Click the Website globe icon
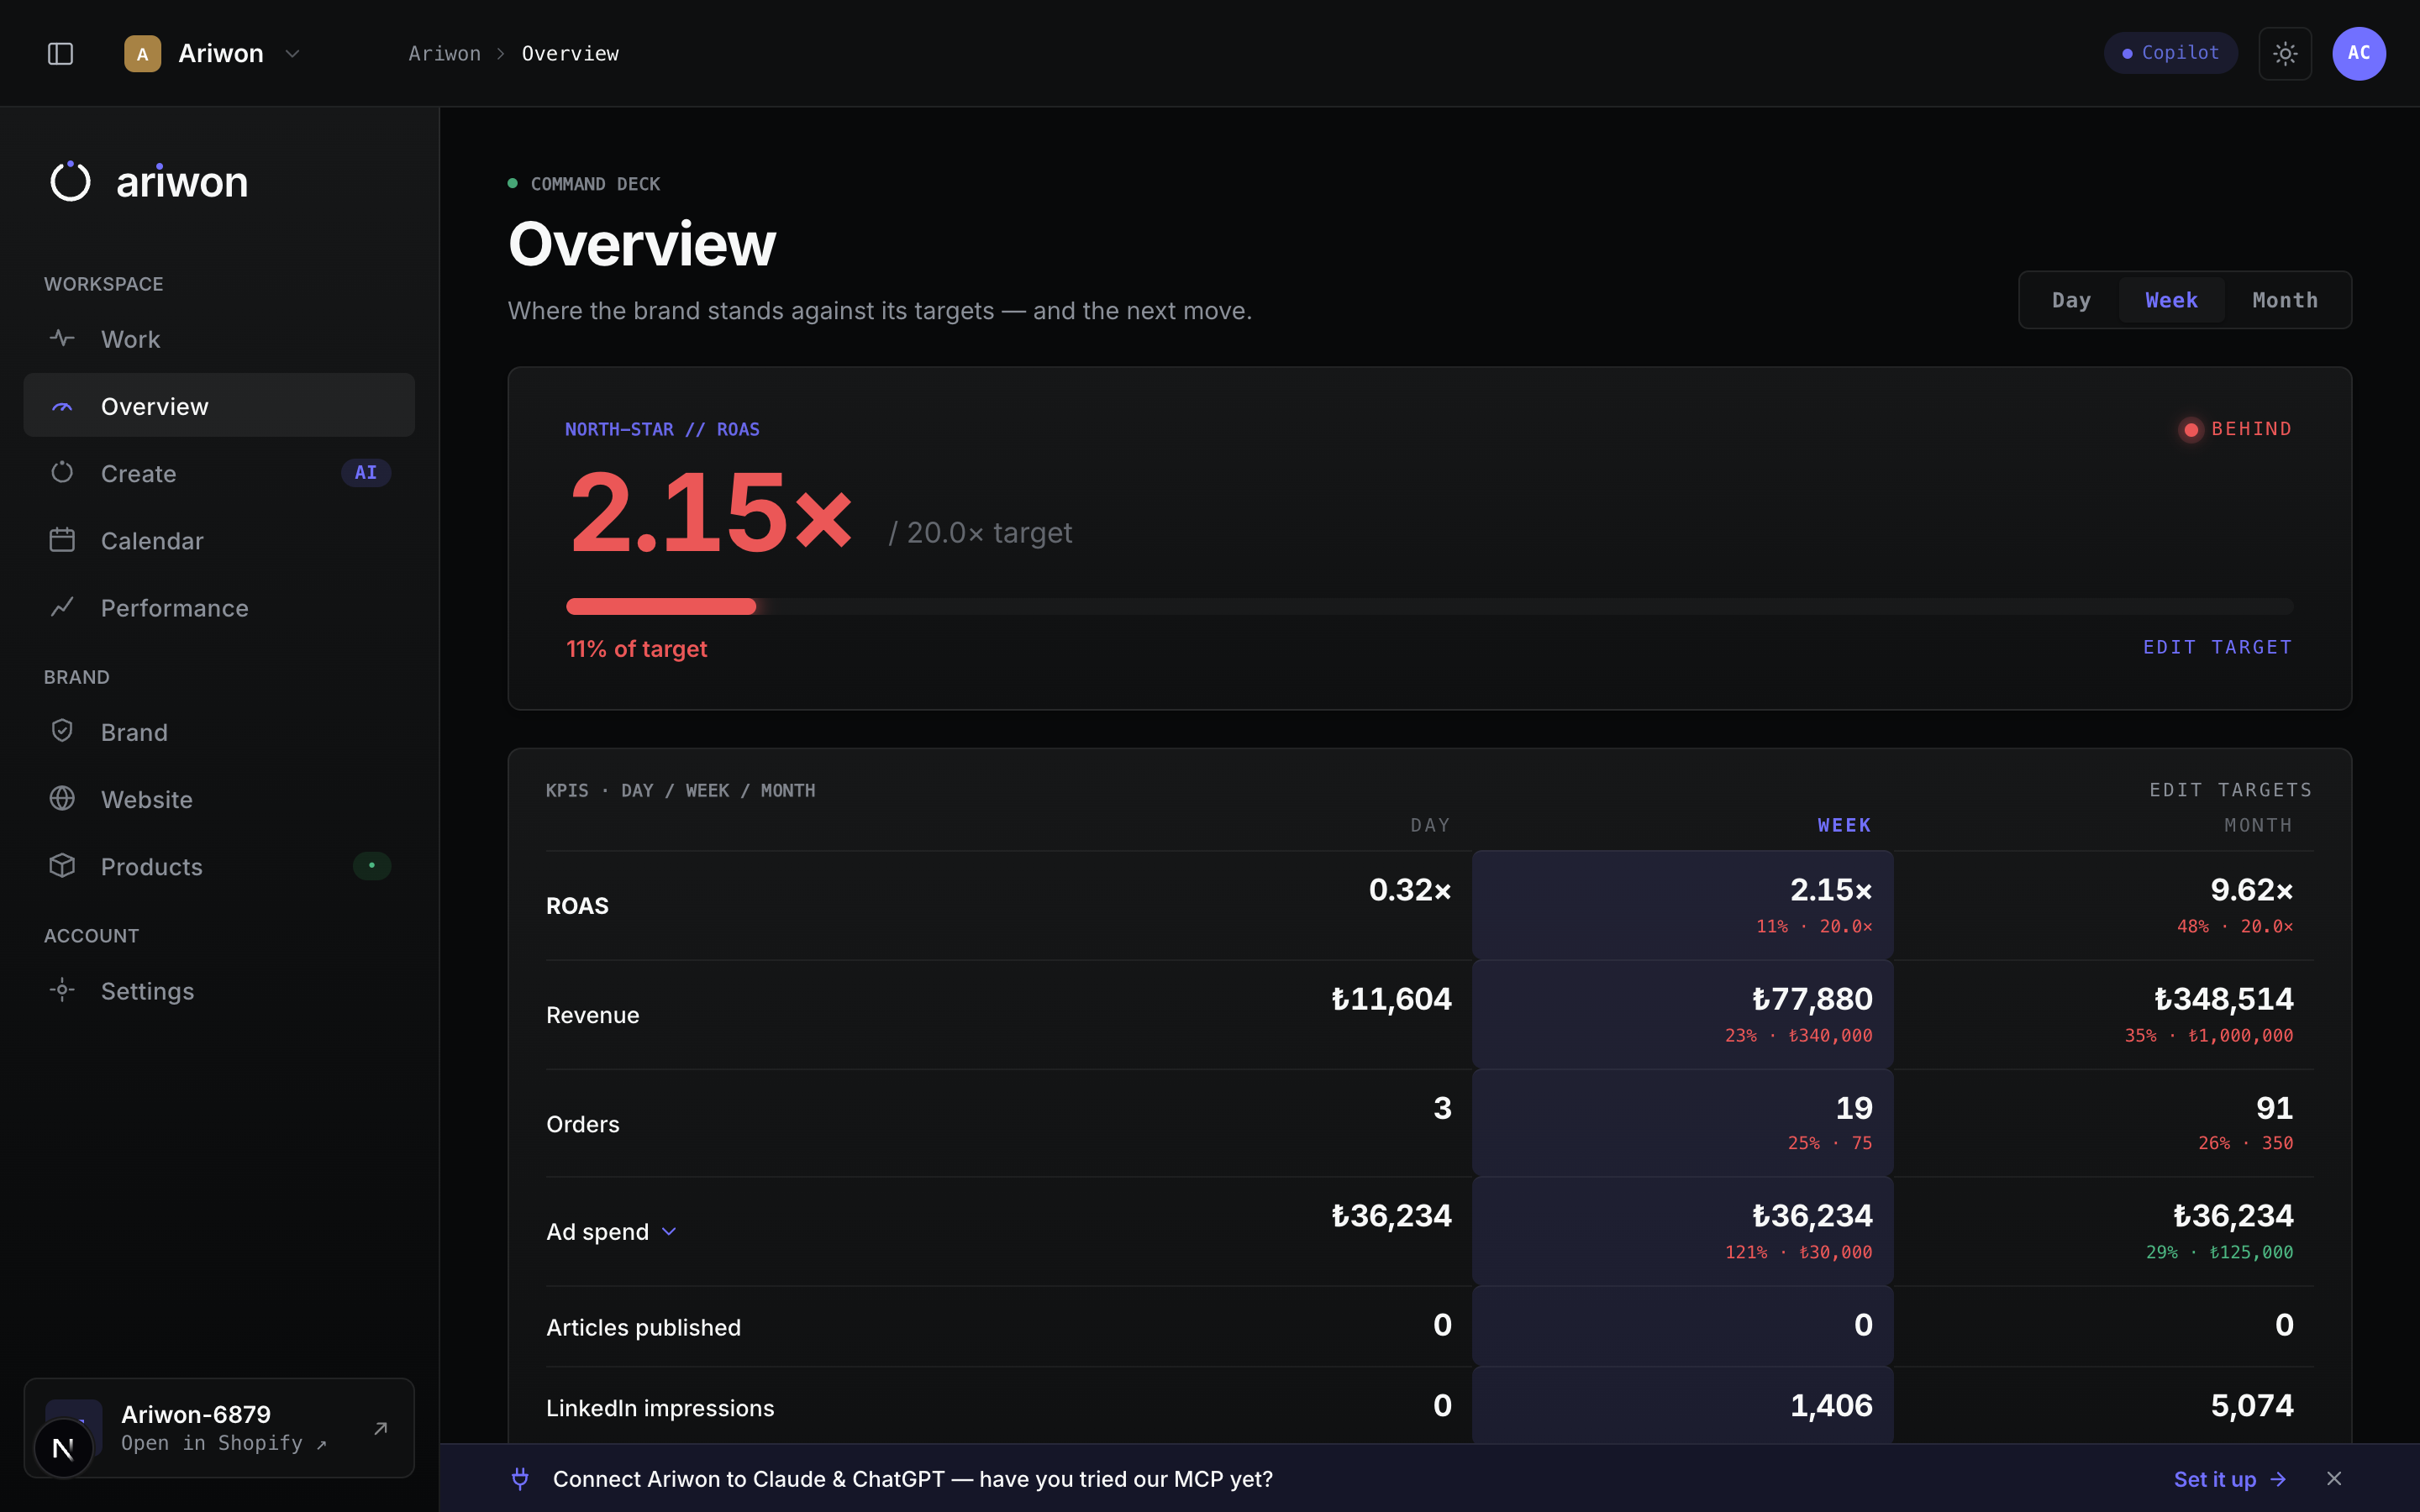Image resolution: width=2420 pixels, height=1512 pixels. (62, 798)
